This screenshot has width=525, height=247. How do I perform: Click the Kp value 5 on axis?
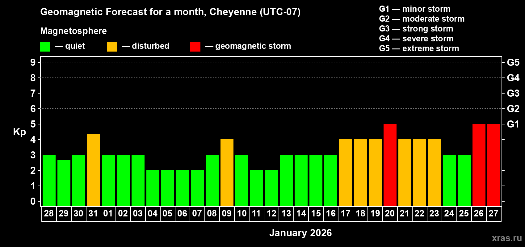(x=33, y=124)
